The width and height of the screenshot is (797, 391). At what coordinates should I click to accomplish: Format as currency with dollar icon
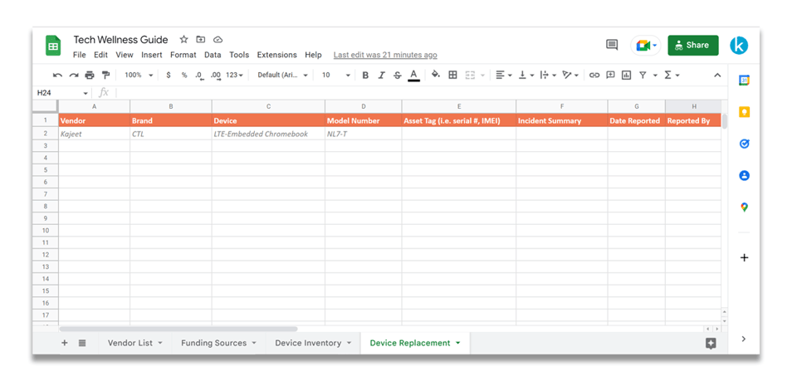click(169, 76)
